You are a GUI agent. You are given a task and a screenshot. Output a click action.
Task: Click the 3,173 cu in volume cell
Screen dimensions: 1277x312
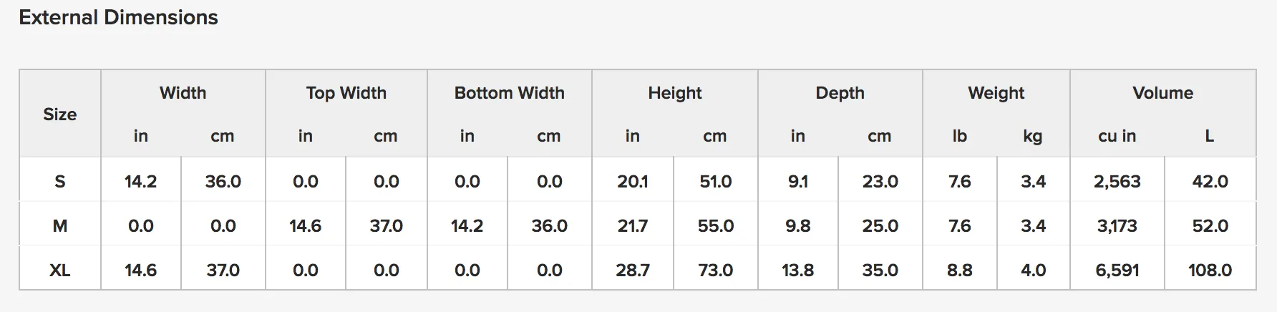pos(1117,225)
